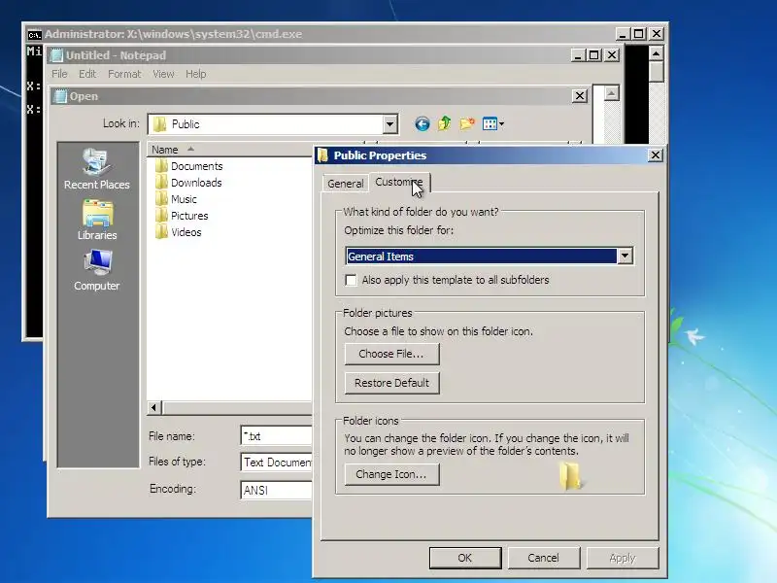Switch to the General tab
The image size is (777, 583).
click(346, 184)
